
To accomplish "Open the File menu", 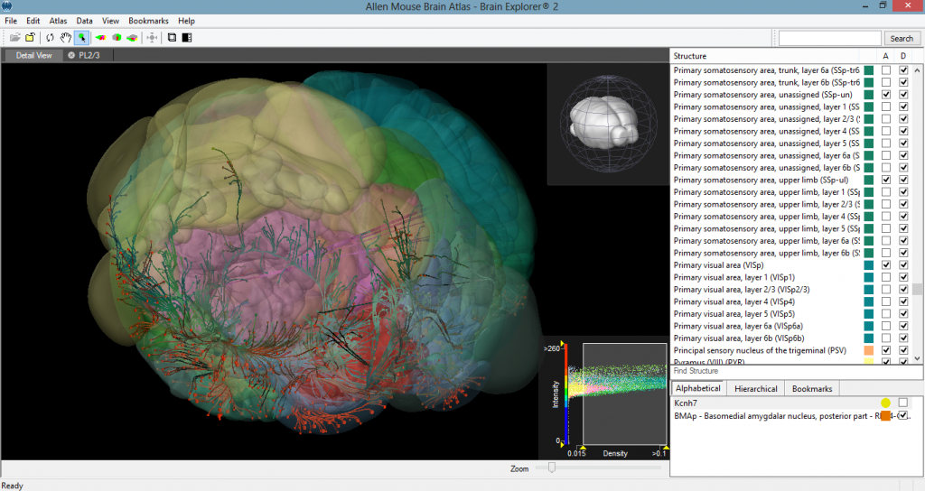I will 11,21.
